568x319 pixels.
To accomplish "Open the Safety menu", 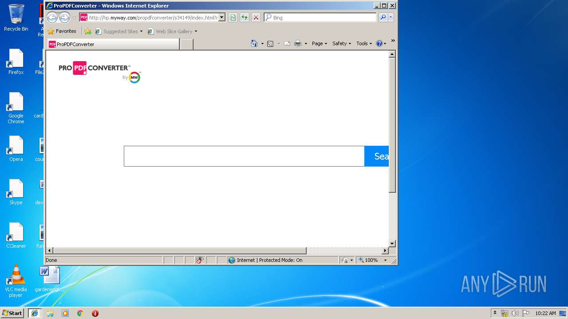I will click(x=342, y=43).
